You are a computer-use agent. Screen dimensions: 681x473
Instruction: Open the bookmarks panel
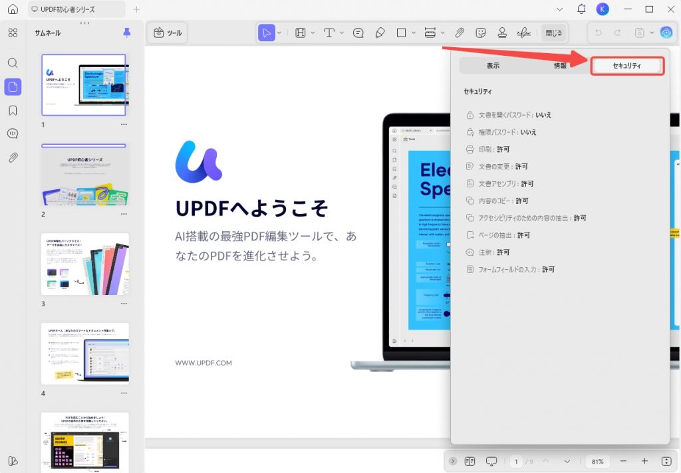click(13, 110)
